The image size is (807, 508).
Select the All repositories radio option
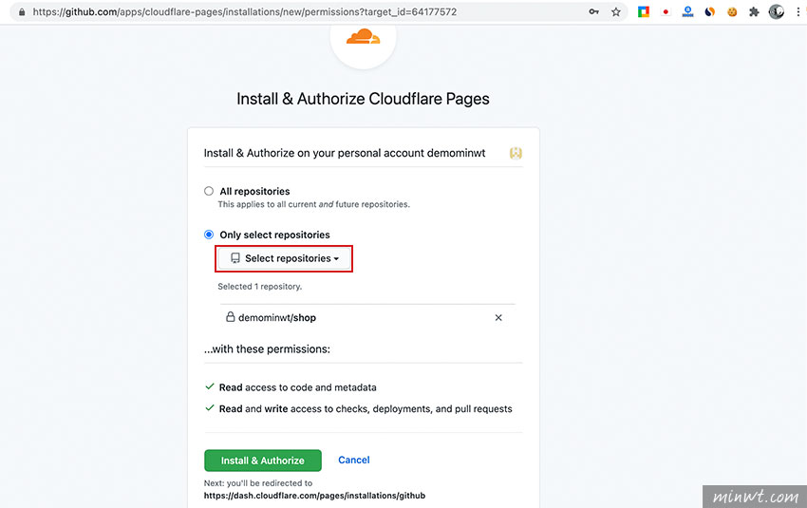click(x=209, y=191)
